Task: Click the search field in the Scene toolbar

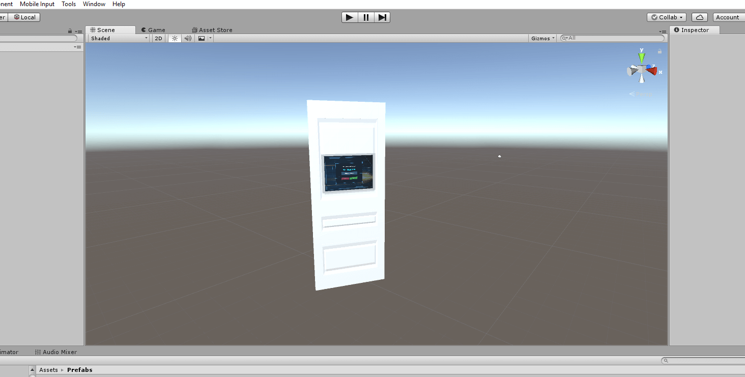Action: [611, 38]
